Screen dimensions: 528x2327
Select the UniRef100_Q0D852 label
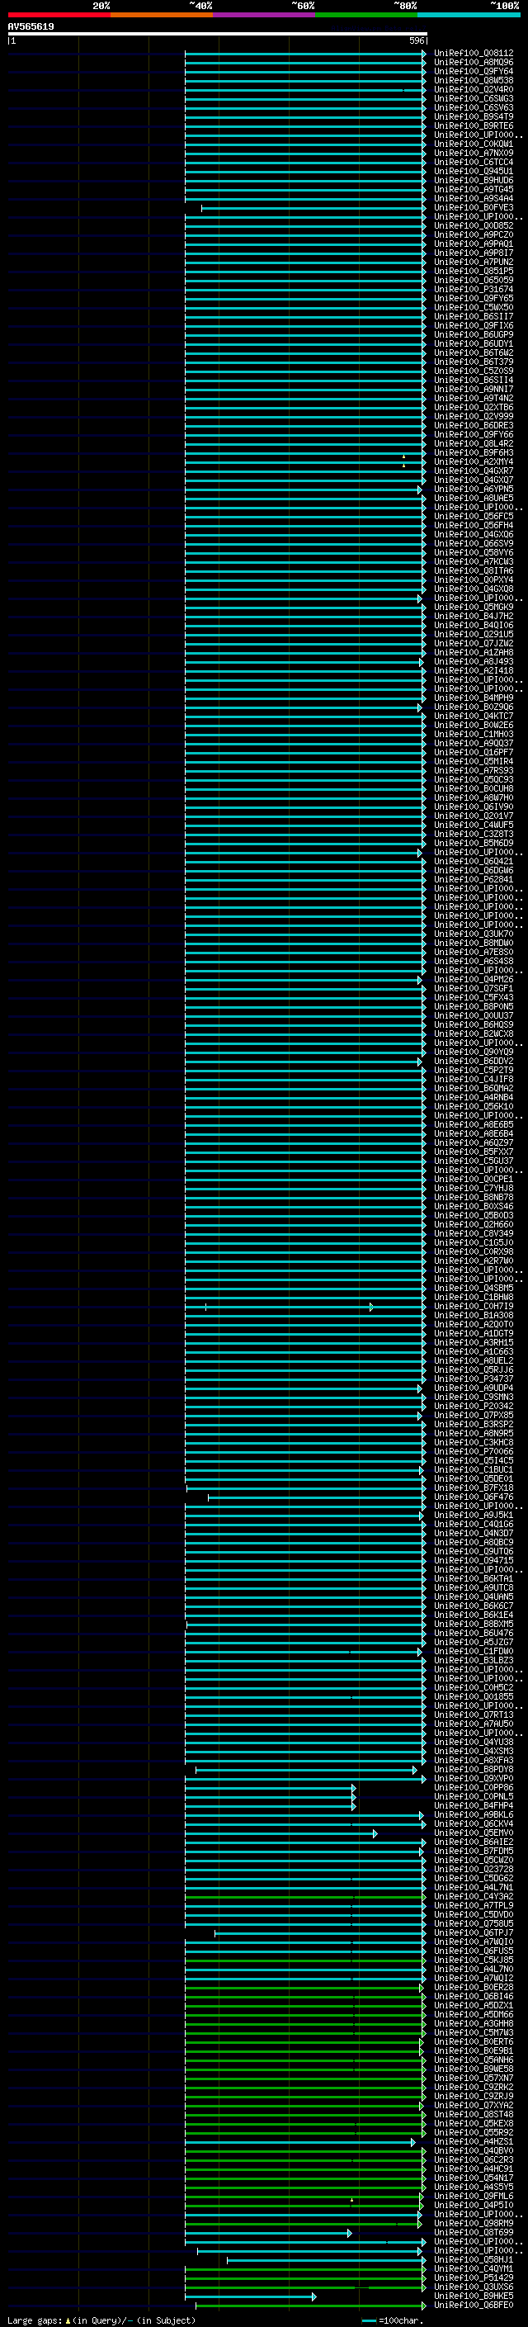[x=474, y=226]
